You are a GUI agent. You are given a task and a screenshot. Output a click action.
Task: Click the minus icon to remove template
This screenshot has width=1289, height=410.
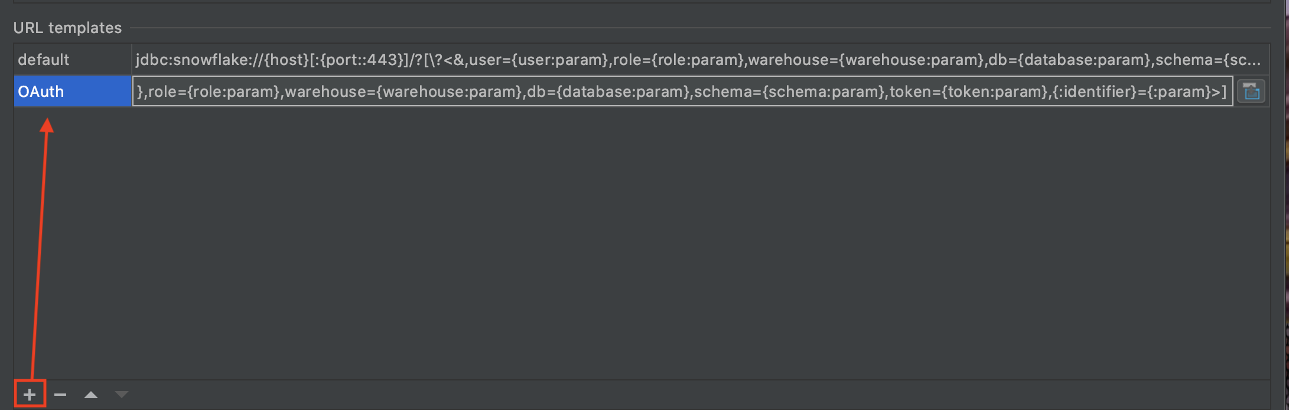tap(60, 395)
